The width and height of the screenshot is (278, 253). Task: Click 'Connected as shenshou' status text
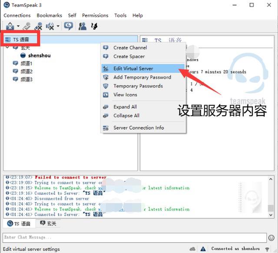235,249
